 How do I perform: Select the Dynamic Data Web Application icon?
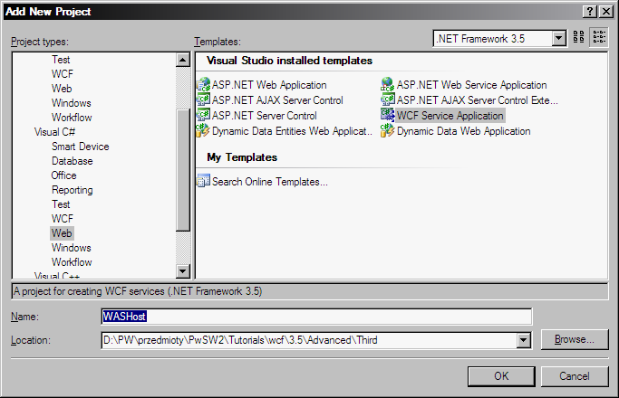[x=387, y=130]
